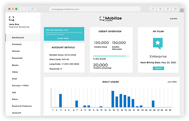Click the UPDATE plan button
This screenshot has height=121, width=189.
(x=158, y=68)
